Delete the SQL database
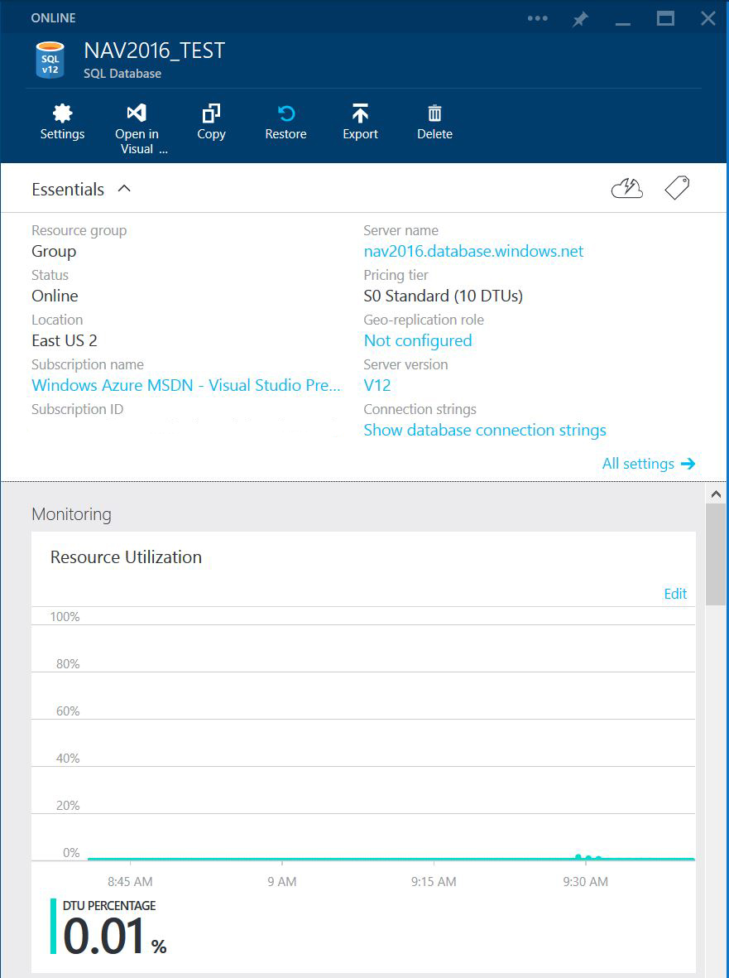Viewport: 729px width, 978px height. point(435,123)
